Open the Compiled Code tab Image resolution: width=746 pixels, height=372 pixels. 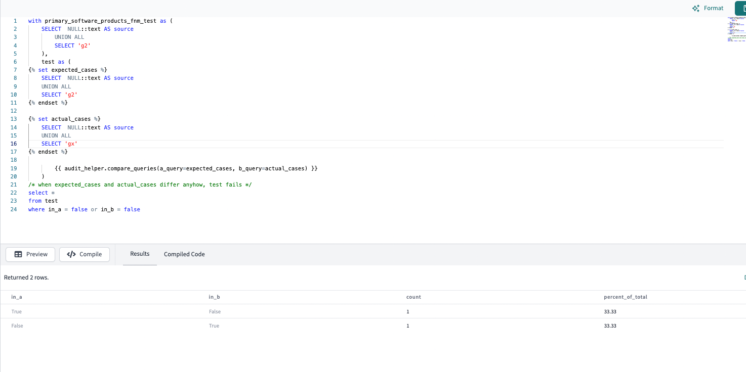point(184,254)
